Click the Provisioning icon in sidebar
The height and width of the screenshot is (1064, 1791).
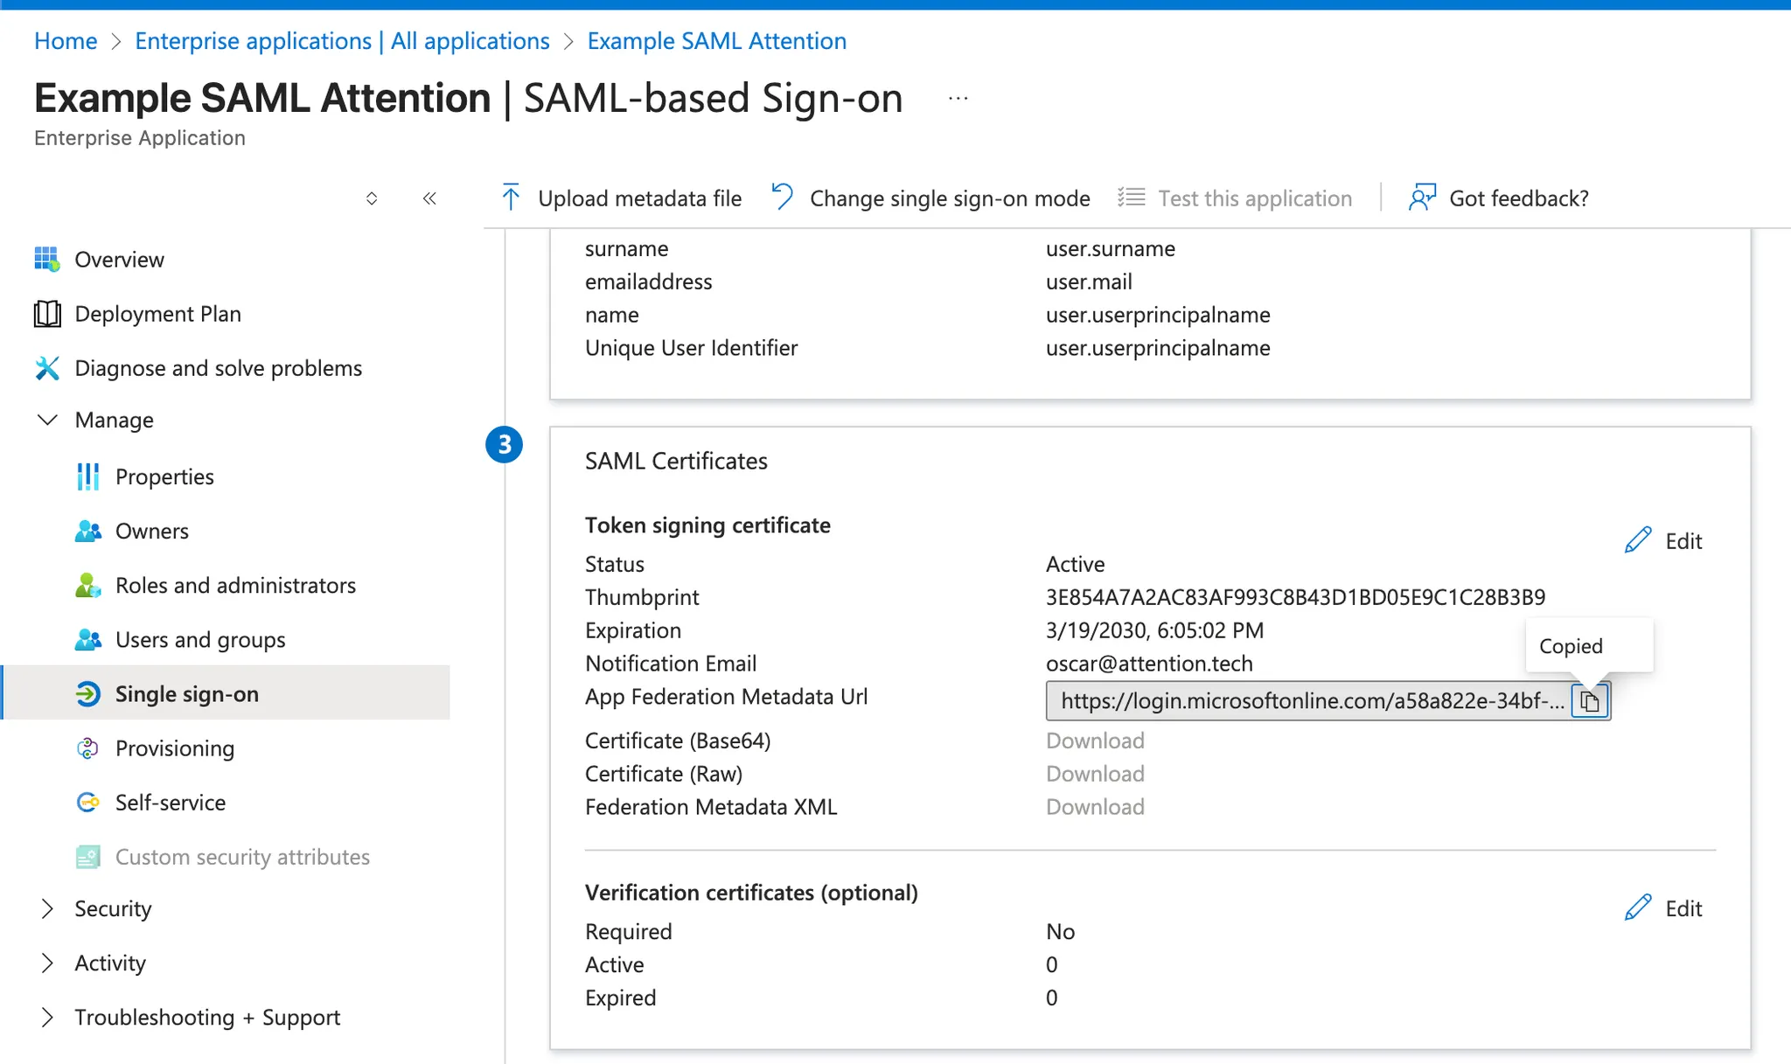[88, 748]
